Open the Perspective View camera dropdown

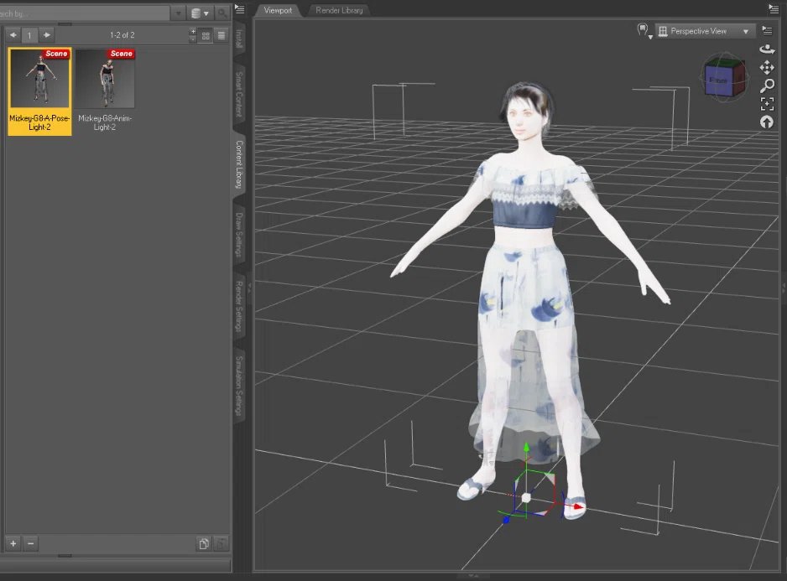point(705,31)
